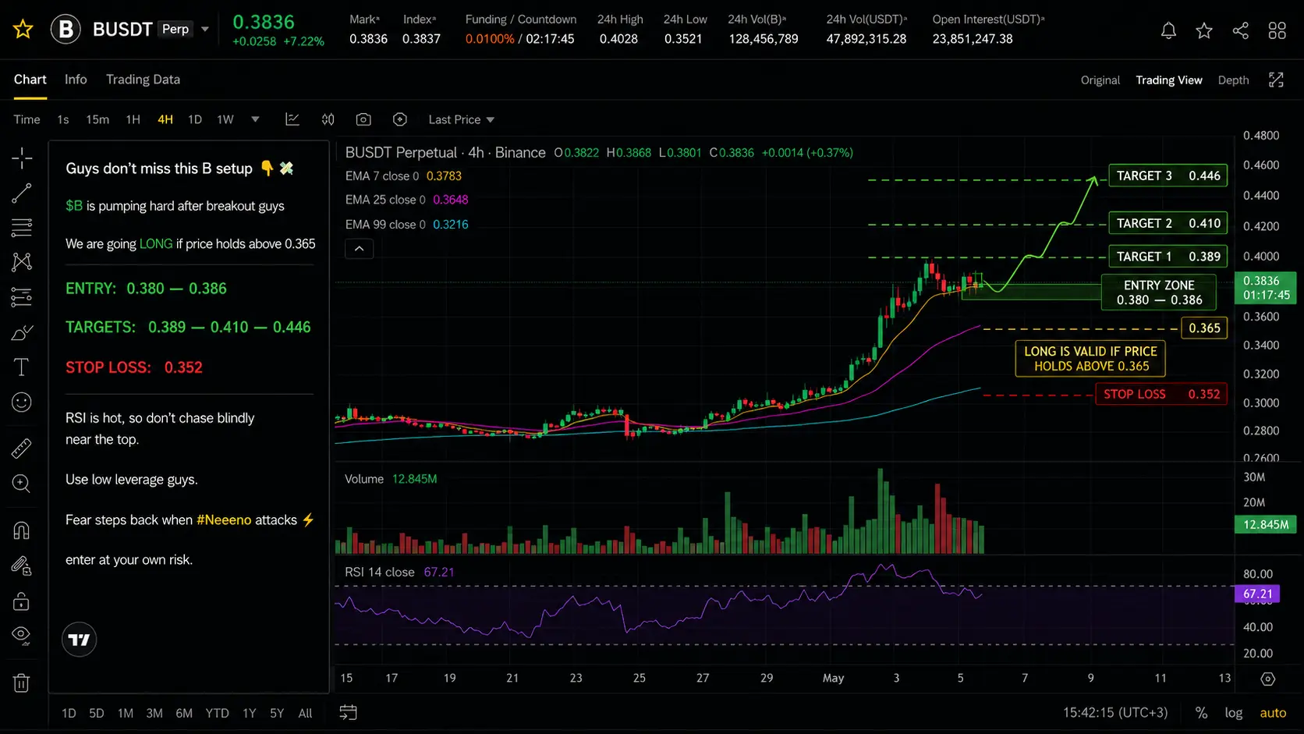Open the candlestick chart style icon
This screenshot has width=1304, height=734.
click(x=328, y=119)
